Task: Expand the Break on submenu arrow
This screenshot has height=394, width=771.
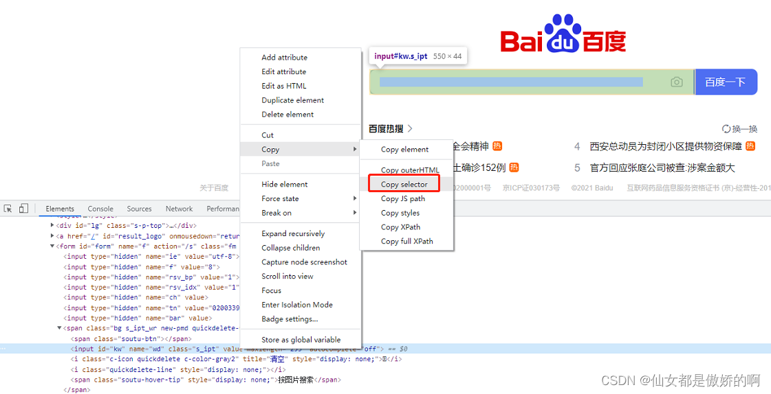Action: (x=355, y=213)
